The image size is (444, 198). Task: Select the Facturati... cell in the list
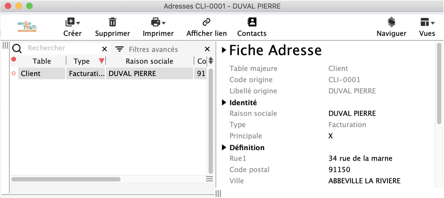tap(86, 74)
